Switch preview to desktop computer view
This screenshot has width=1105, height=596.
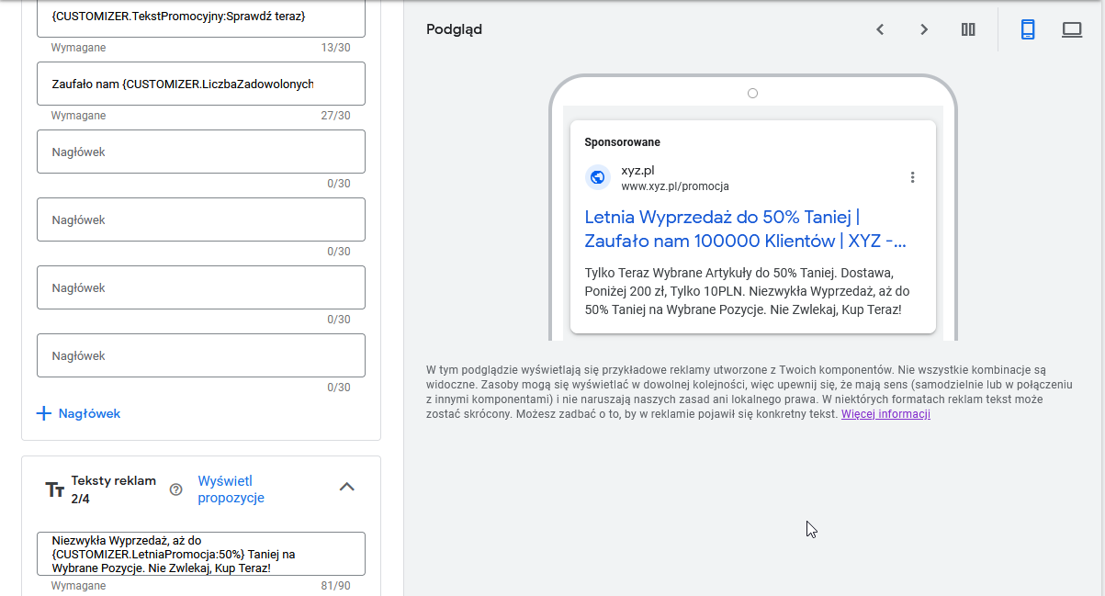click(1072, 29)
